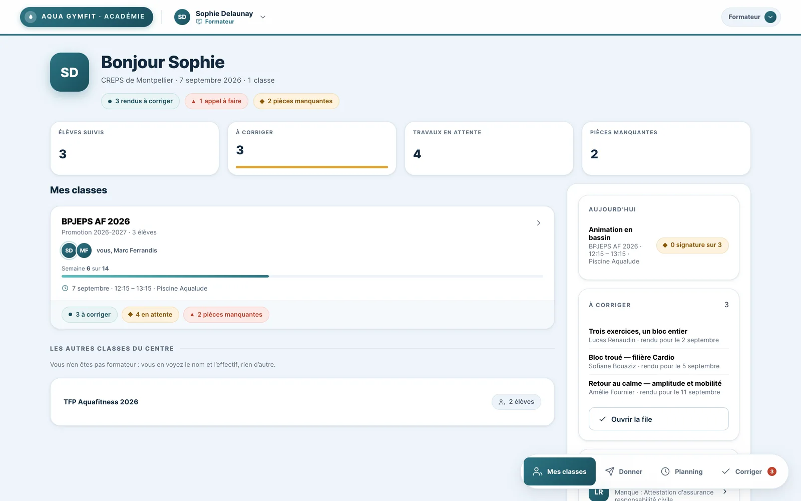Open the Attestation d'assurance missing item chevron
This screenshot has width=801, height=501.
tap(724, 491)
